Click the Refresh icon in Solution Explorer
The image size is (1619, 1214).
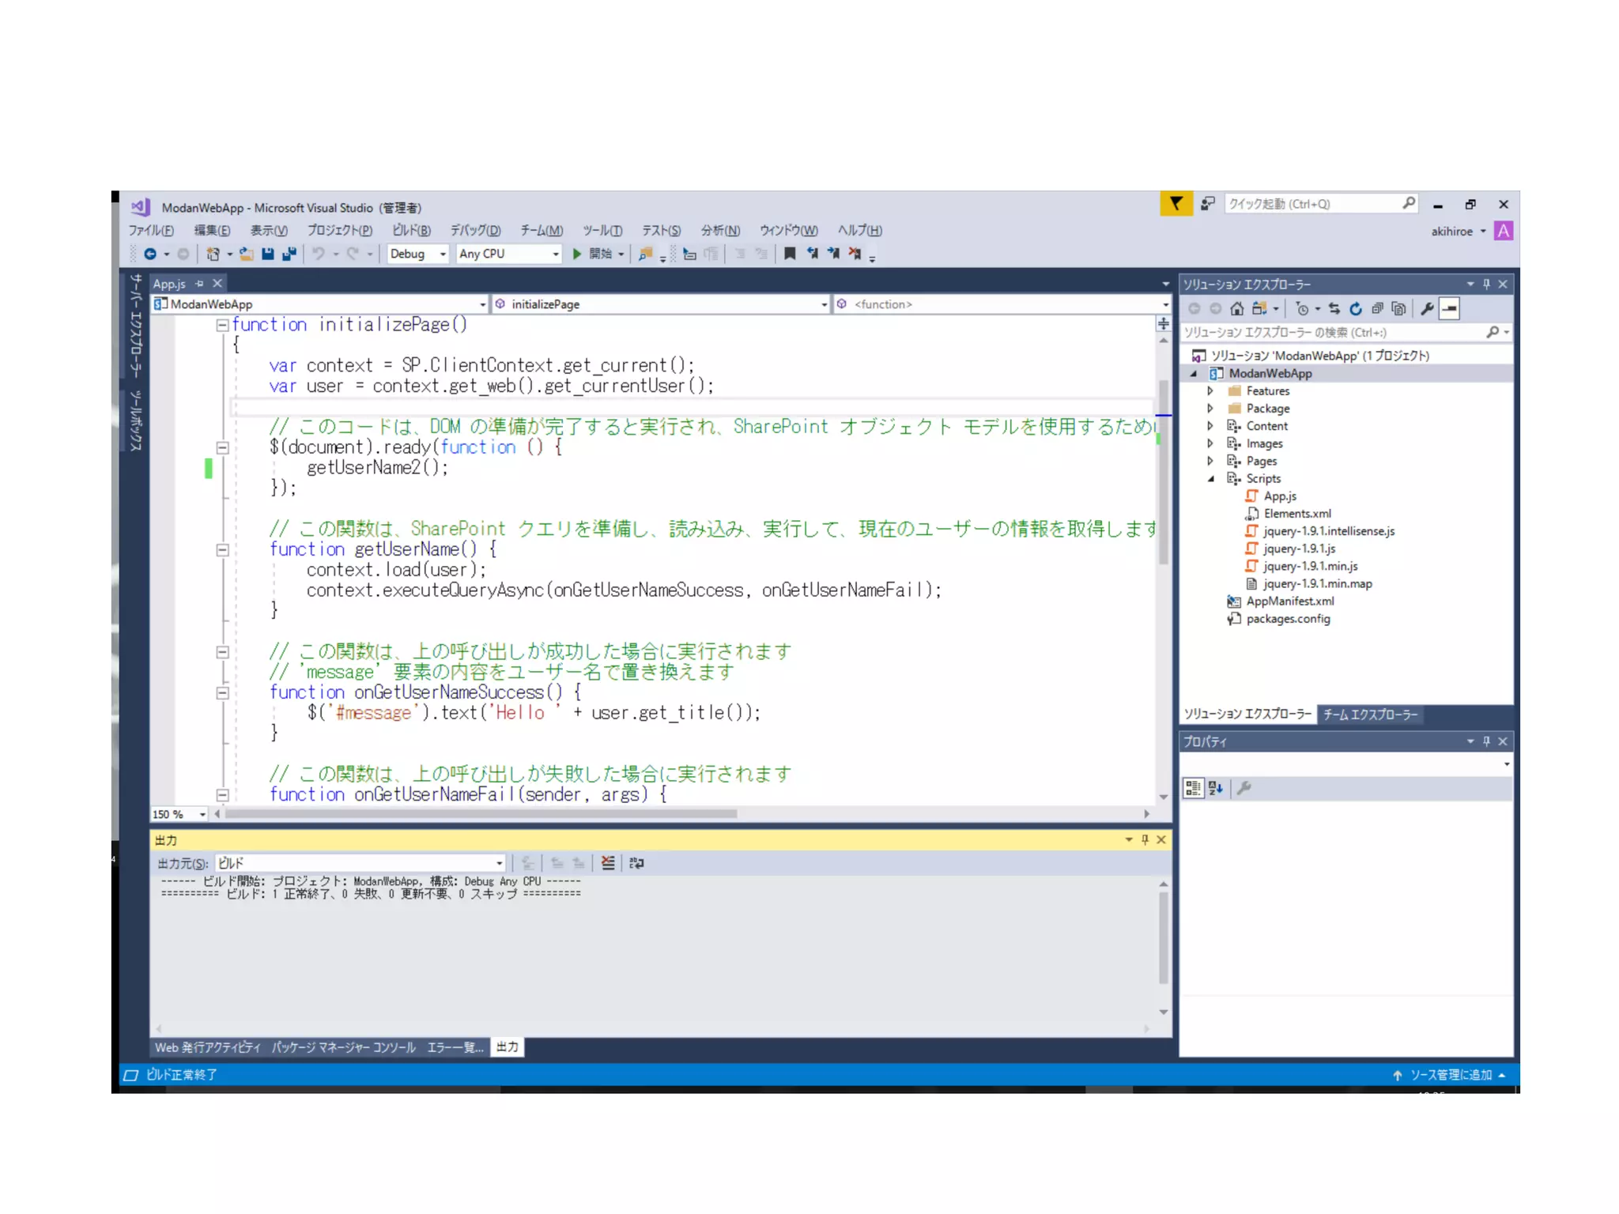(x=1356, y=309)
